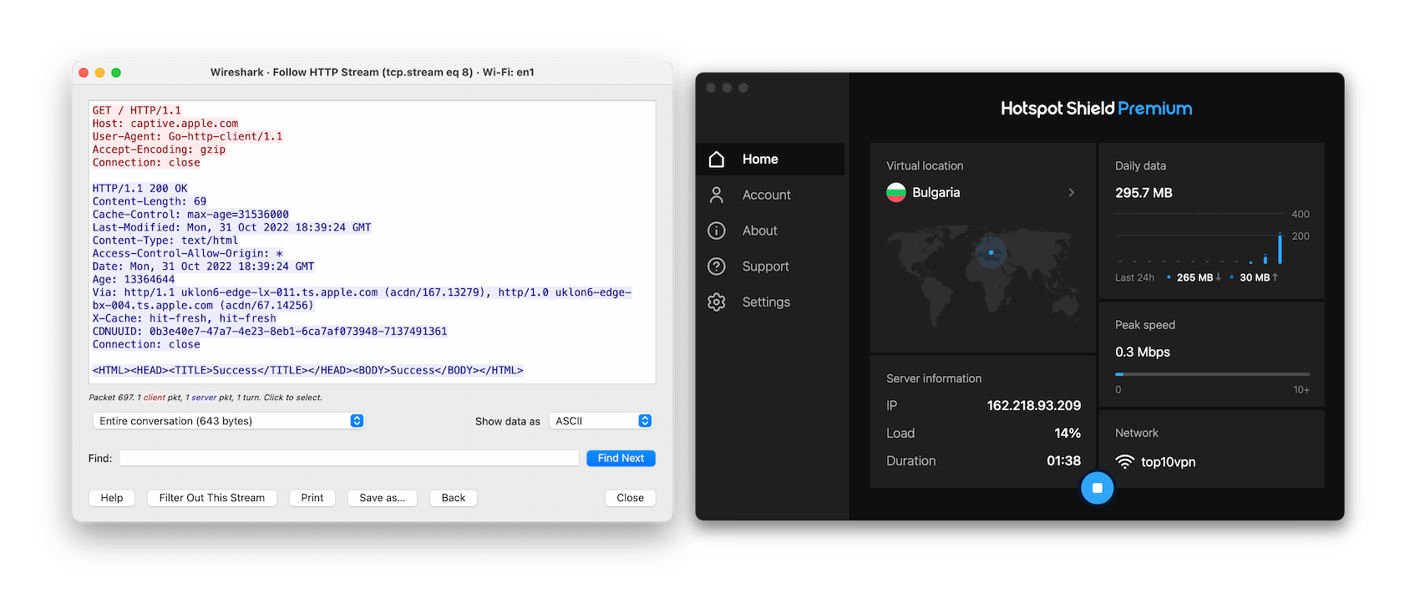Stop the VPN with the blue stop button
This screenshot has height=609, width=1420.
click(1098, 488)
